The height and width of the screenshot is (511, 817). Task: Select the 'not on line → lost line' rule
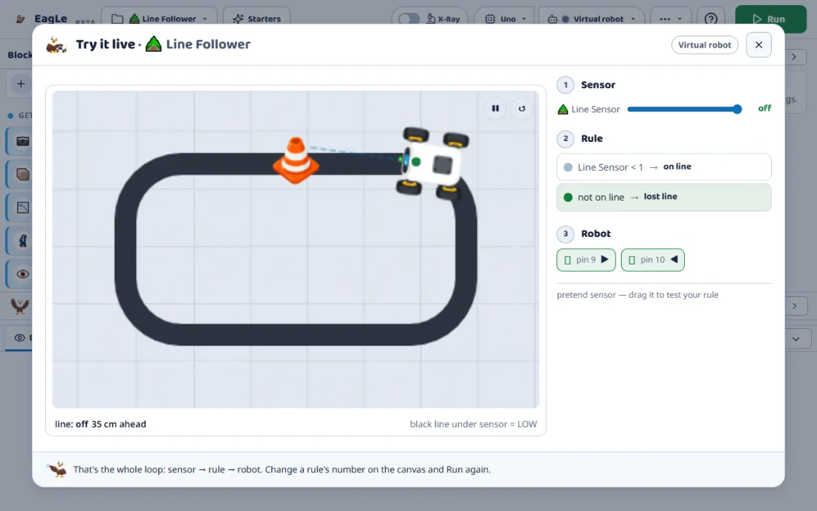[x=664, y=197]
